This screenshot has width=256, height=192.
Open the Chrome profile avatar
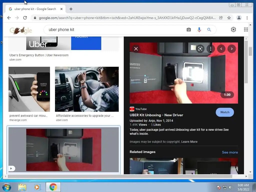pos(239,18)
